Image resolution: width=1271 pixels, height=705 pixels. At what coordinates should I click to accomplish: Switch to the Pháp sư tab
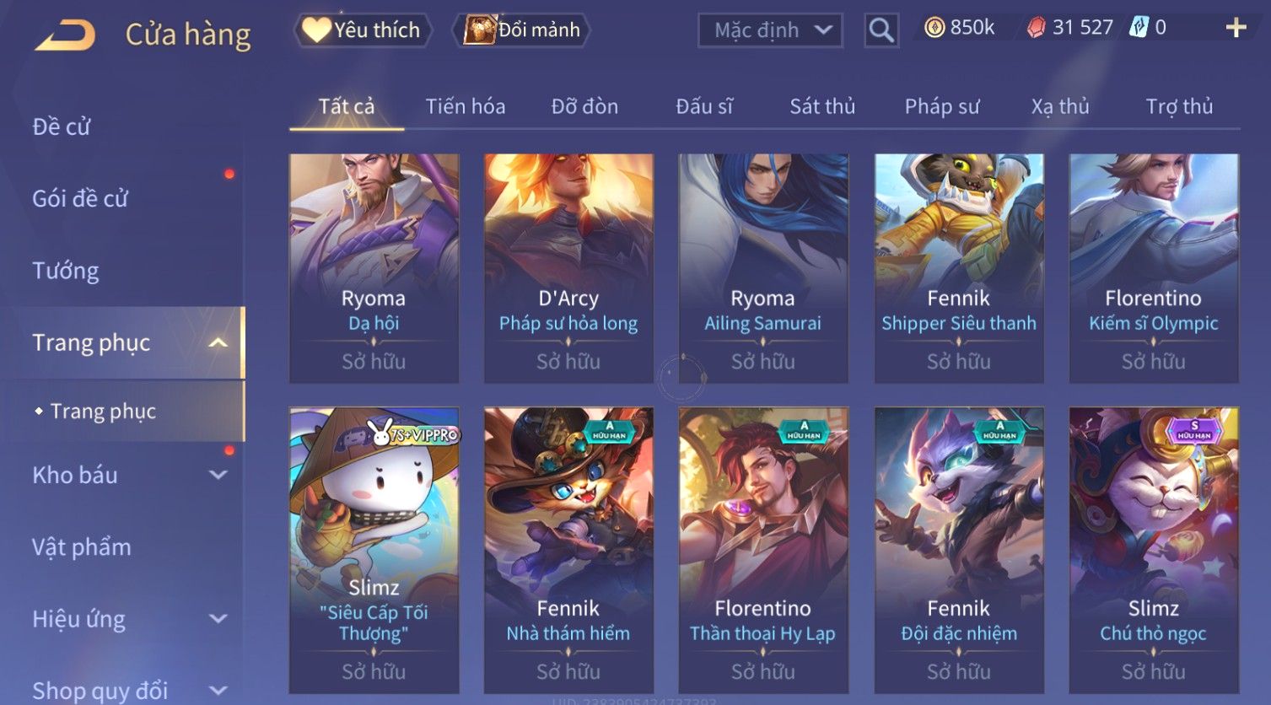point(942,106)
